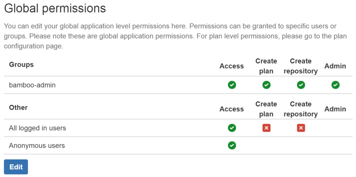This screenshot has width=356, height=177.
Task: Click bamboo-admin's Admin permission checkmark
Action: click(336, 85)
